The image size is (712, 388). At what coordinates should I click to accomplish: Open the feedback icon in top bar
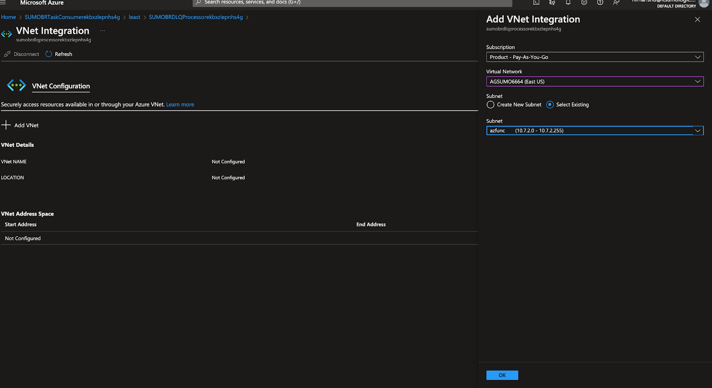(616, 3)
